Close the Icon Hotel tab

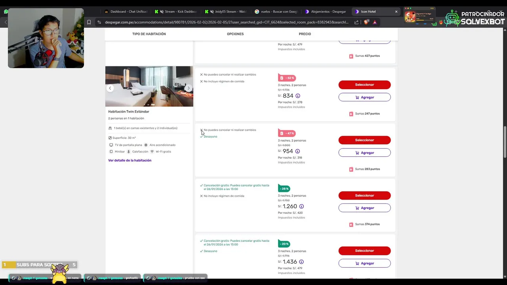pos(396,11)
